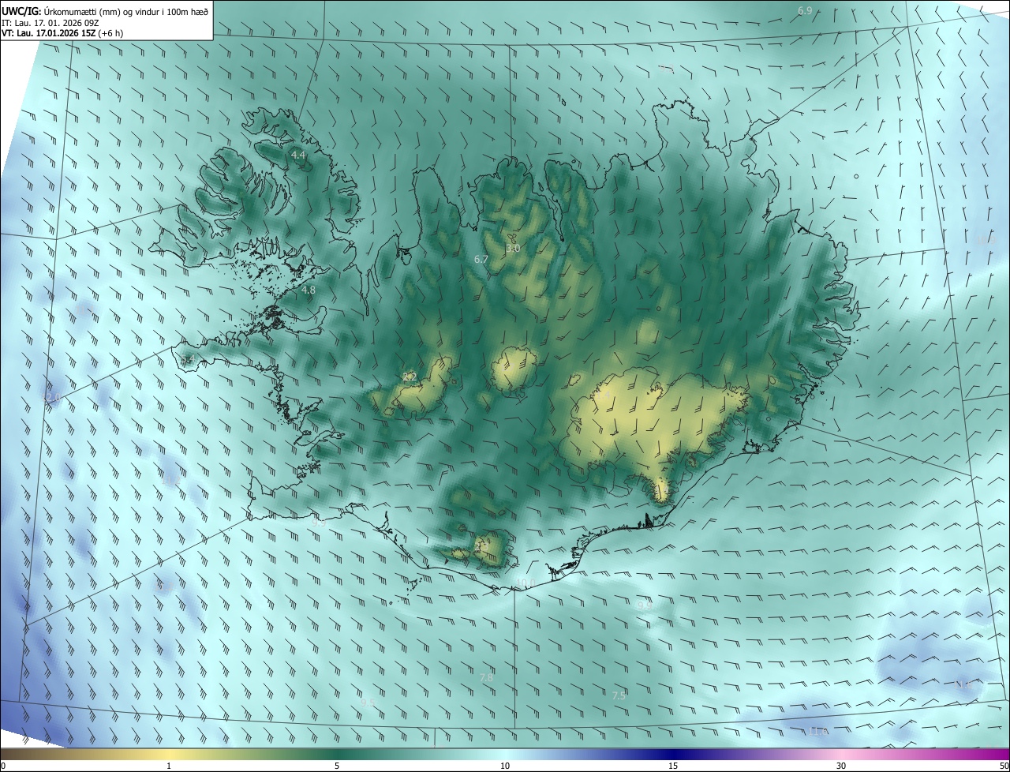Click the '7.8' value label in the southern sea

[x=486, y=678]
